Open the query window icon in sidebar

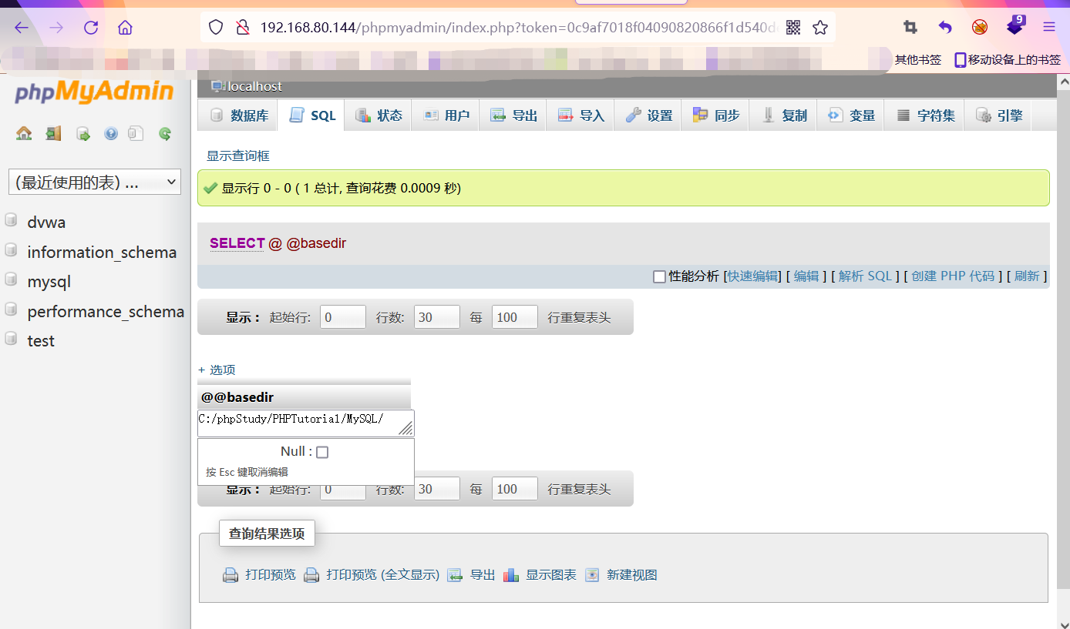(x=82, y=134)
